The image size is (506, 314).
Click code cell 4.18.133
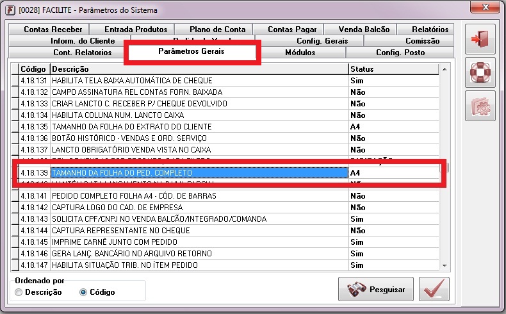tap(34, 104)
